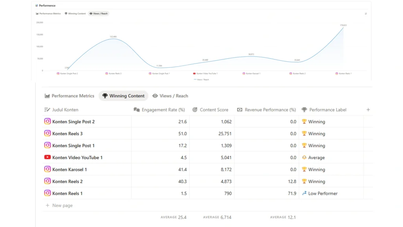Click the Instagram icon next to Konten Karosel 1
The height and width of the screenshot is (227, 403).
(x=48, y=169)
